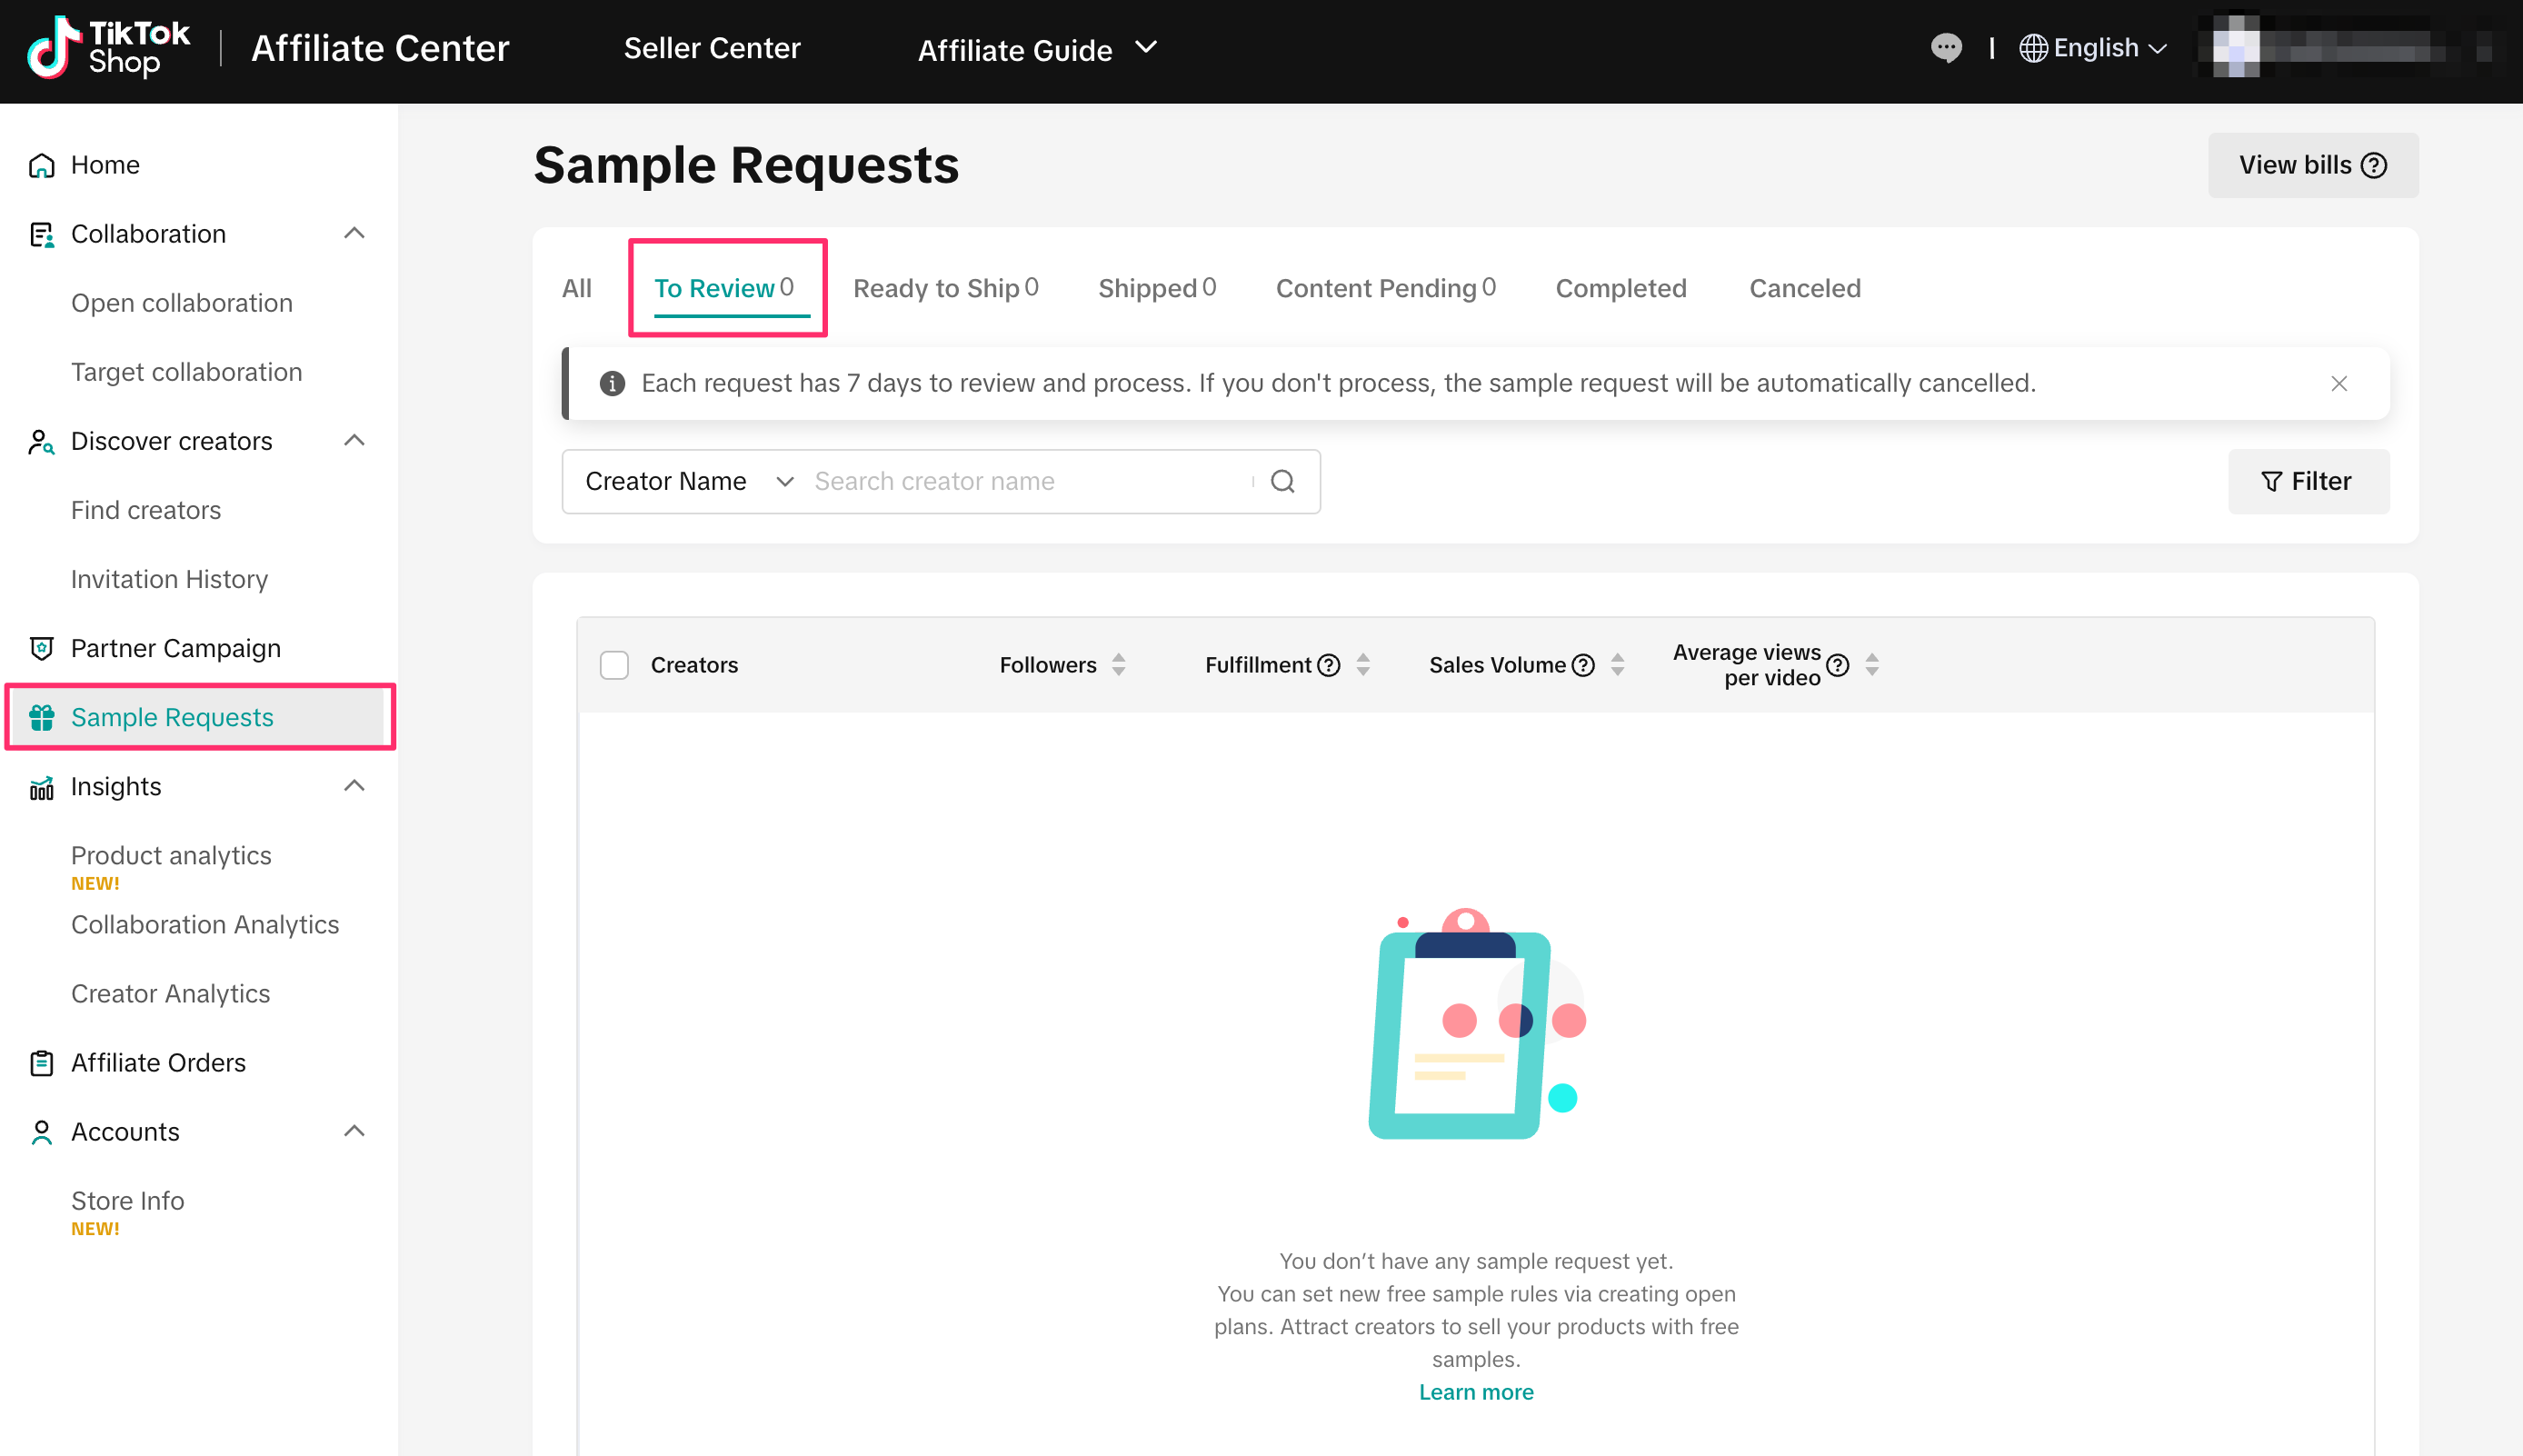Switch to the Completed tab
Screen dimensions: 2523x1456
point(1620,288)
